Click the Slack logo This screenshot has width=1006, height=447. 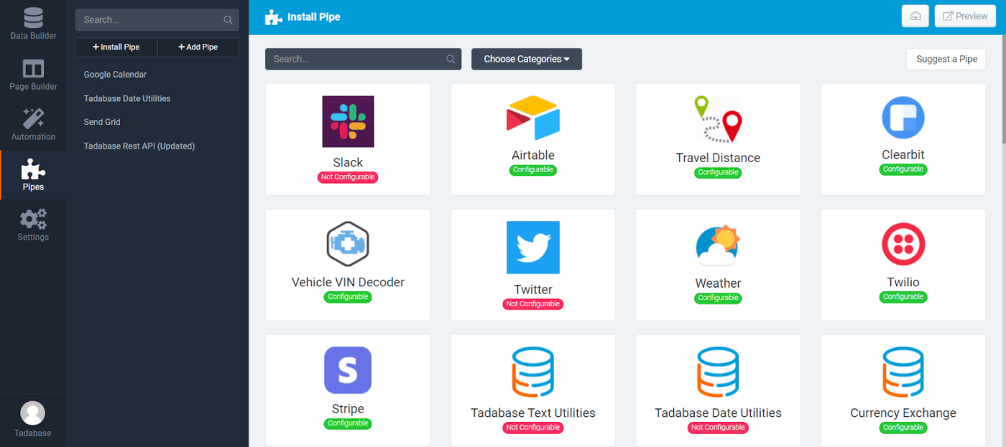click(x=348, y=122)
